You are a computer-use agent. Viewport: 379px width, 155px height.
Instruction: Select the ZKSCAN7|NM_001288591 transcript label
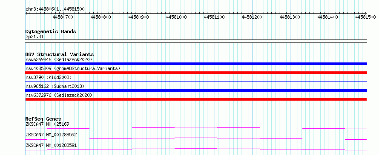tap(51, 145)
